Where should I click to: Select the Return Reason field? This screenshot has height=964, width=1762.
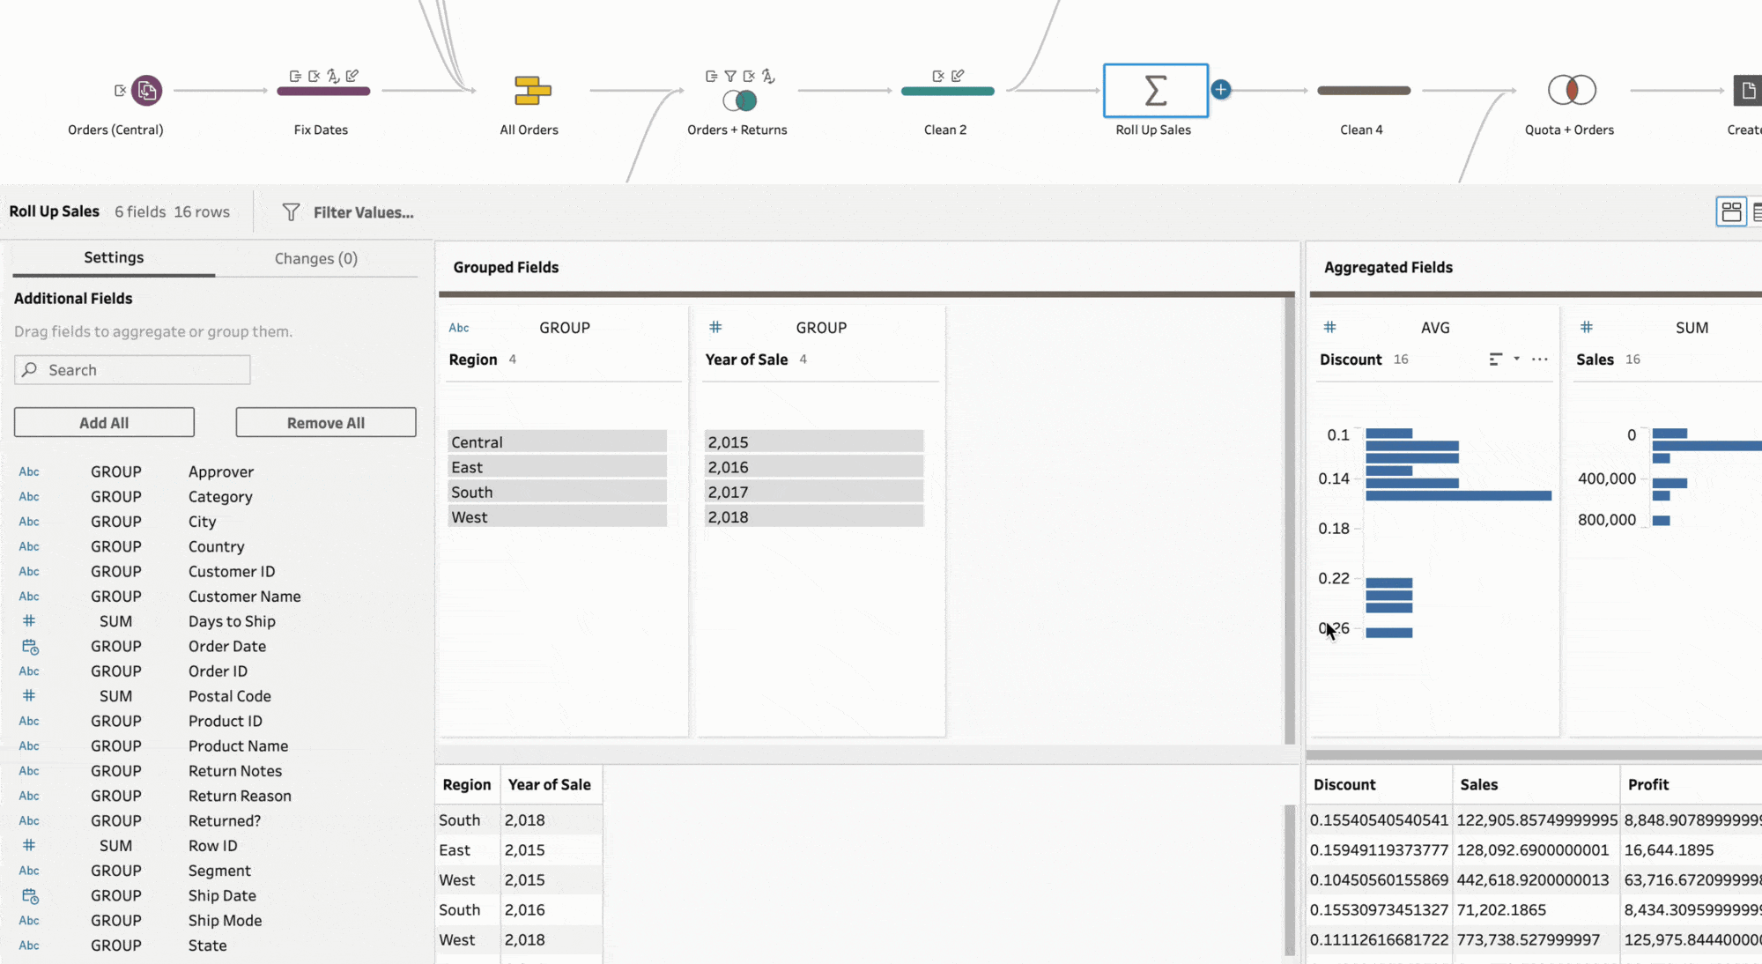pos(240,796)
